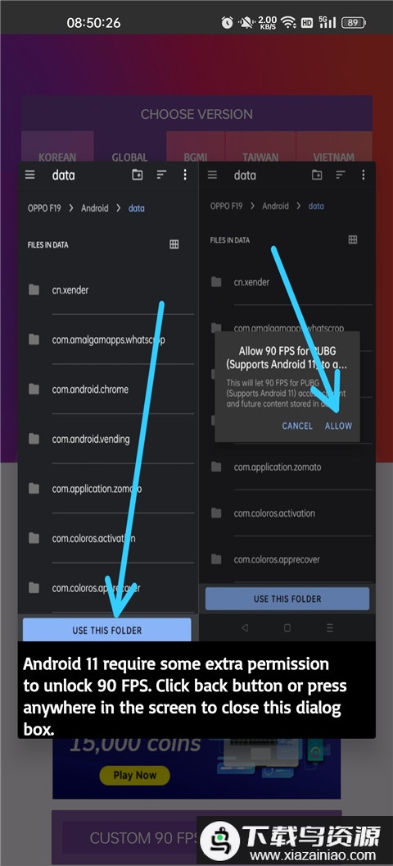Open the hamburger menu in left data panel
The height and width of the screenshot is (866, 393).
pos(29,175)
